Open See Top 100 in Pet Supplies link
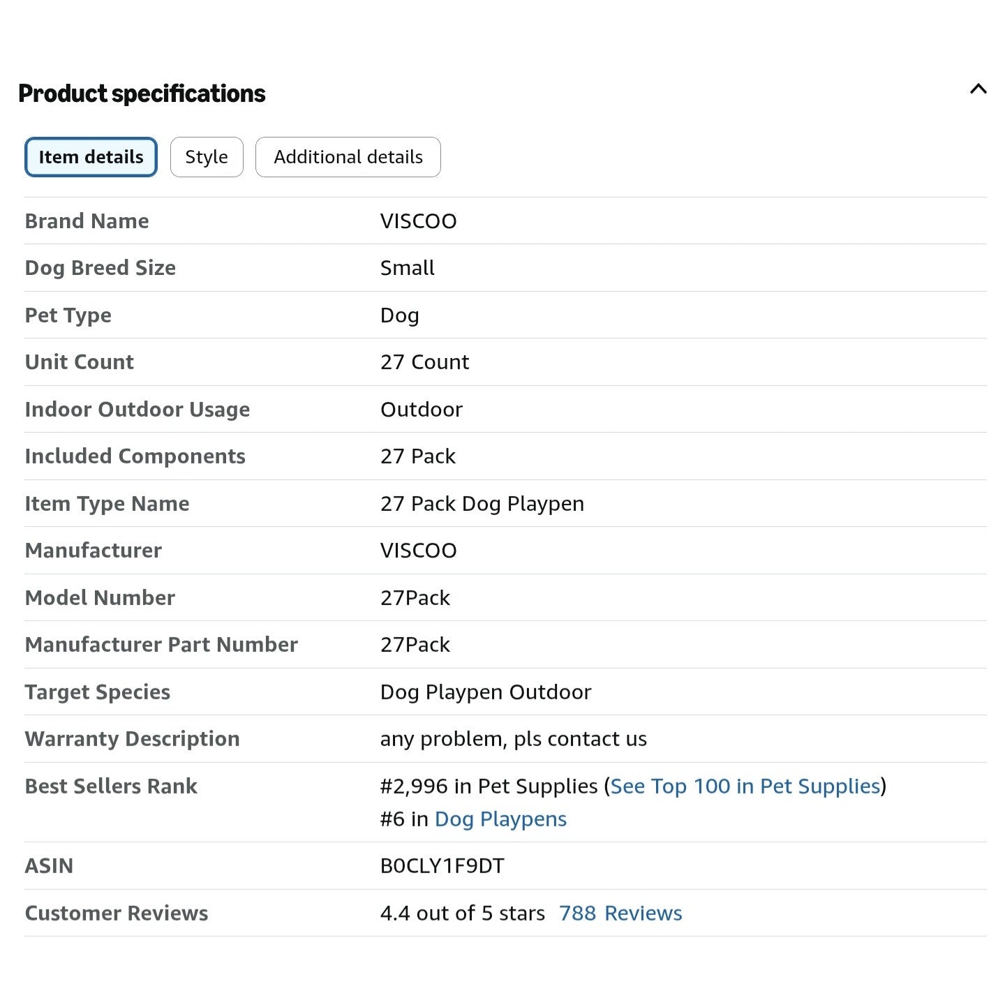Screen dimensions: 1005x1005 point(745,786)
